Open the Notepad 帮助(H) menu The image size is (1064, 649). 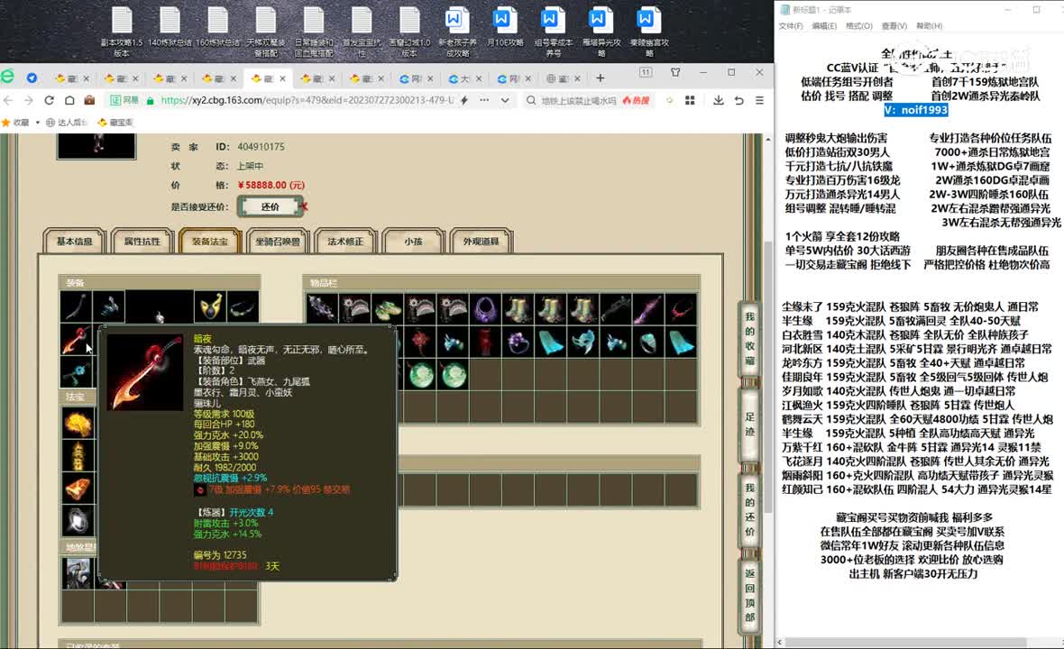(929, 26)
